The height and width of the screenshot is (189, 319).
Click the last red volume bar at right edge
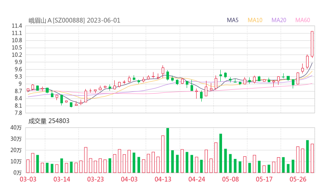coord(312,159)
